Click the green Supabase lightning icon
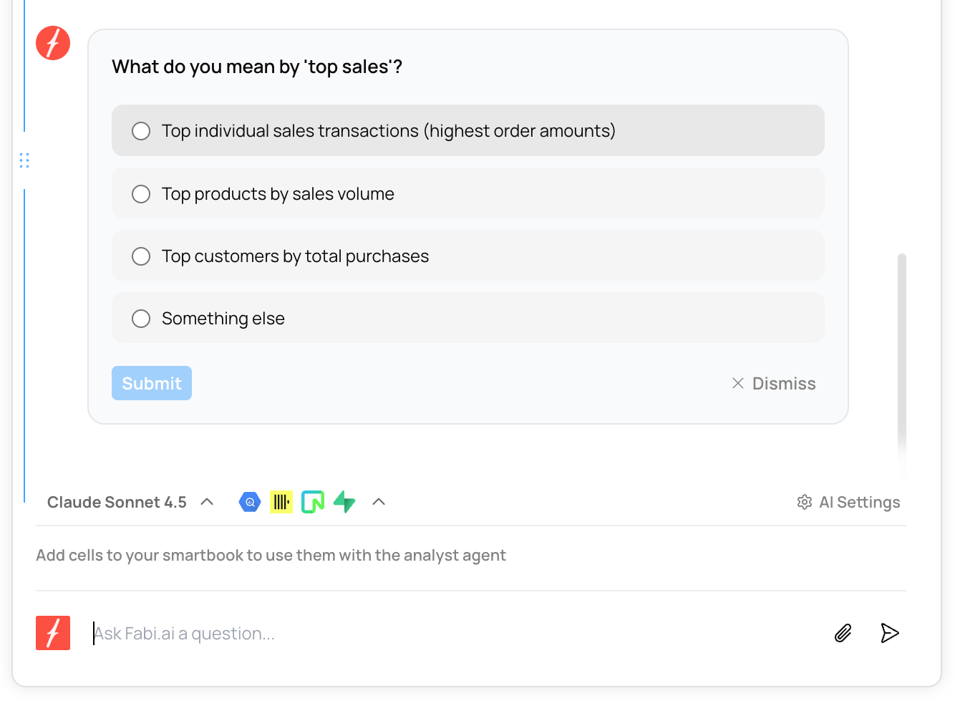The image size is (955, 706). [344, 502]
